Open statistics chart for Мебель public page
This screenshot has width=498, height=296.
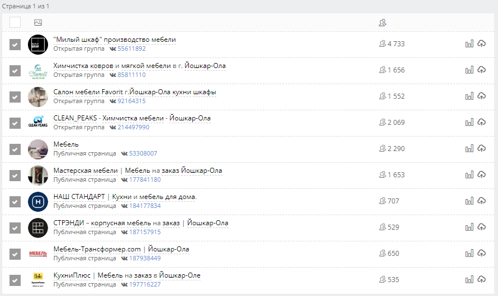point(469,149)
